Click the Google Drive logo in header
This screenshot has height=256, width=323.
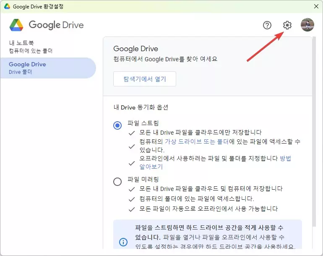pyautogui.click(x=47, y=25)
